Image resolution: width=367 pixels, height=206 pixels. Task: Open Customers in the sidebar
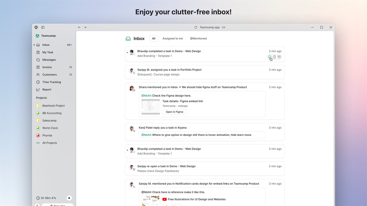54,75
